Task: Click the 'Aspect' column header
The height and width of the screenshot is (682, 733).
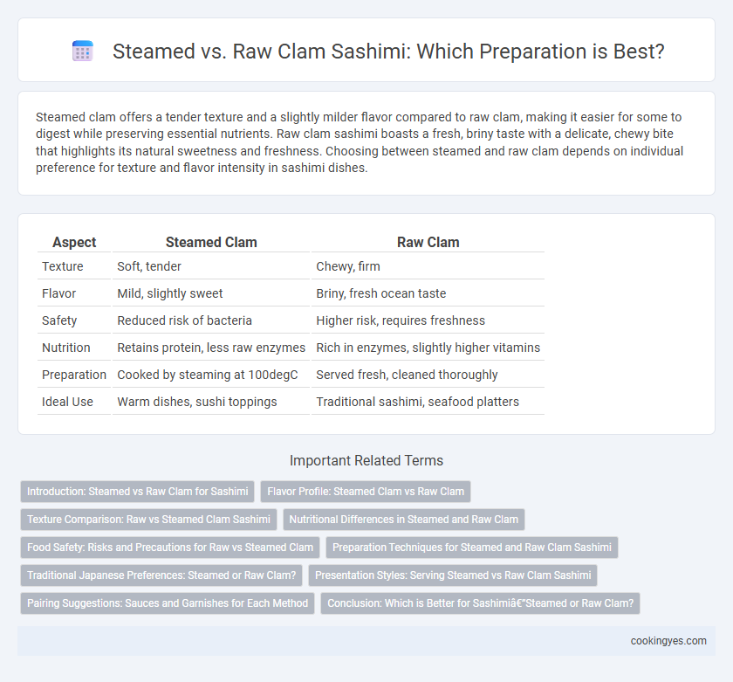Action: point(74,242)
